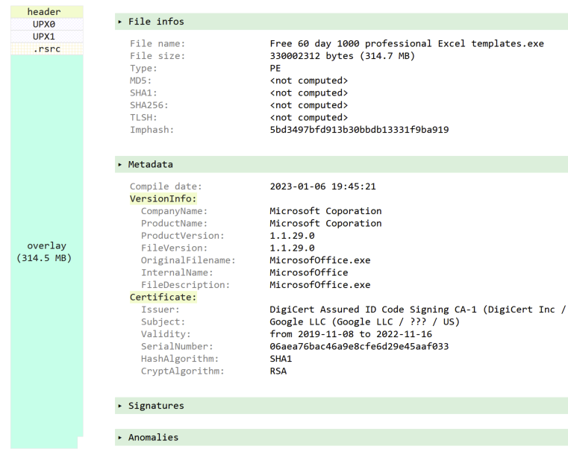The width and height of the screenshot is (568, 452).
Task: Expand the Anomalies section arrow
Action: [120, 438]
